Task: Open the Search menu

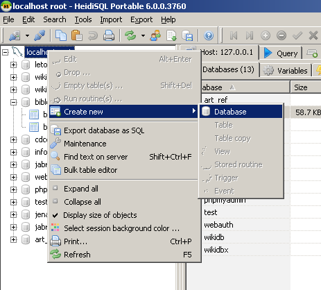Action: pos(55,19)
